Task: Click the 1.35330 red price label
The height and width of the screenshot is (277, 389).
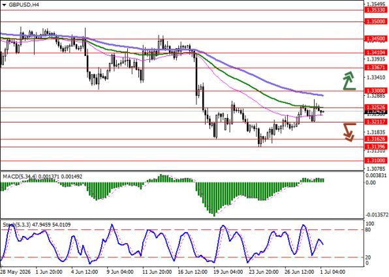Action: pos(376,10)
